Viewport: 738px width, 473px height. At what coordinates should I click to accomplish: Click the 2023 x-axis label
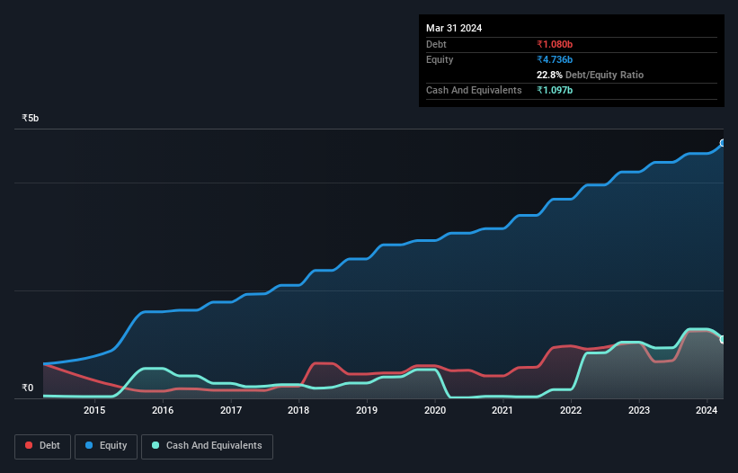tap(639, 410)
